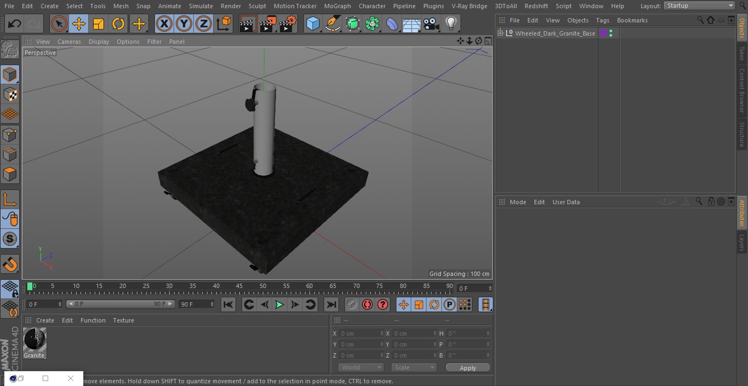
Task: Open the Scale mode dropdown
Action: tap(414, 367)
